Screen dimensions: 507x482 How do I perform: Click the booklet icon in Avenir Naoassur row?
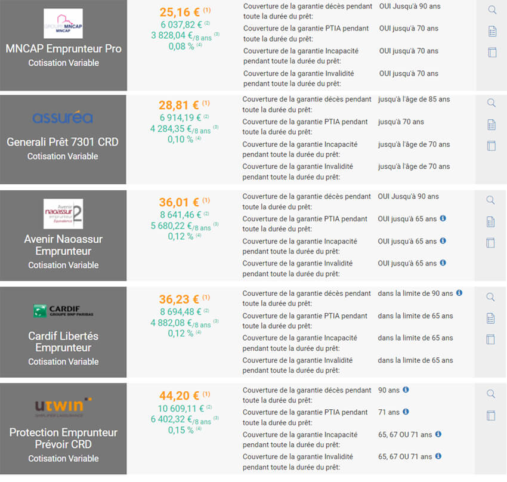click(492, 242)
